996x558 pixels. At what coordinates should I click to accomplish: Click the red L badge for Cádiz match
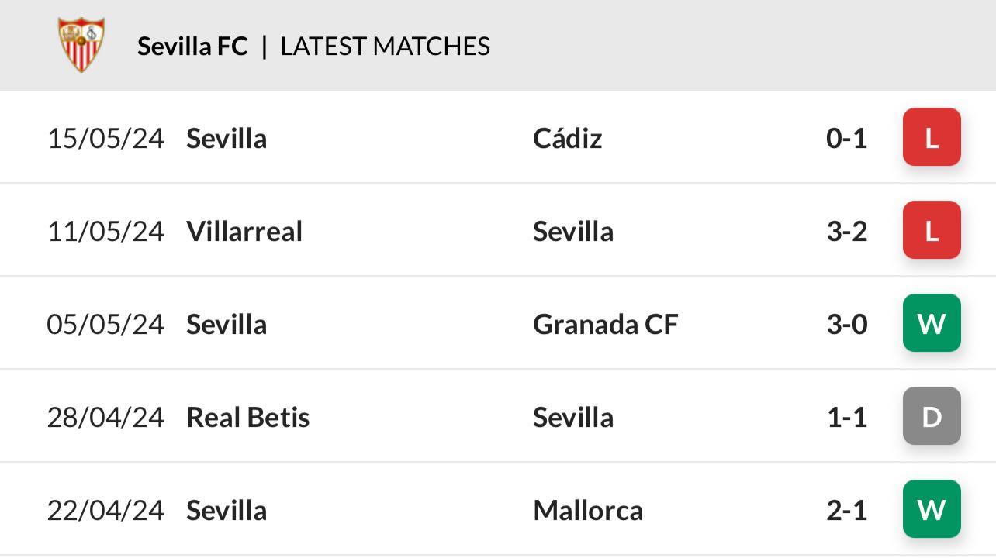[932, 137]
